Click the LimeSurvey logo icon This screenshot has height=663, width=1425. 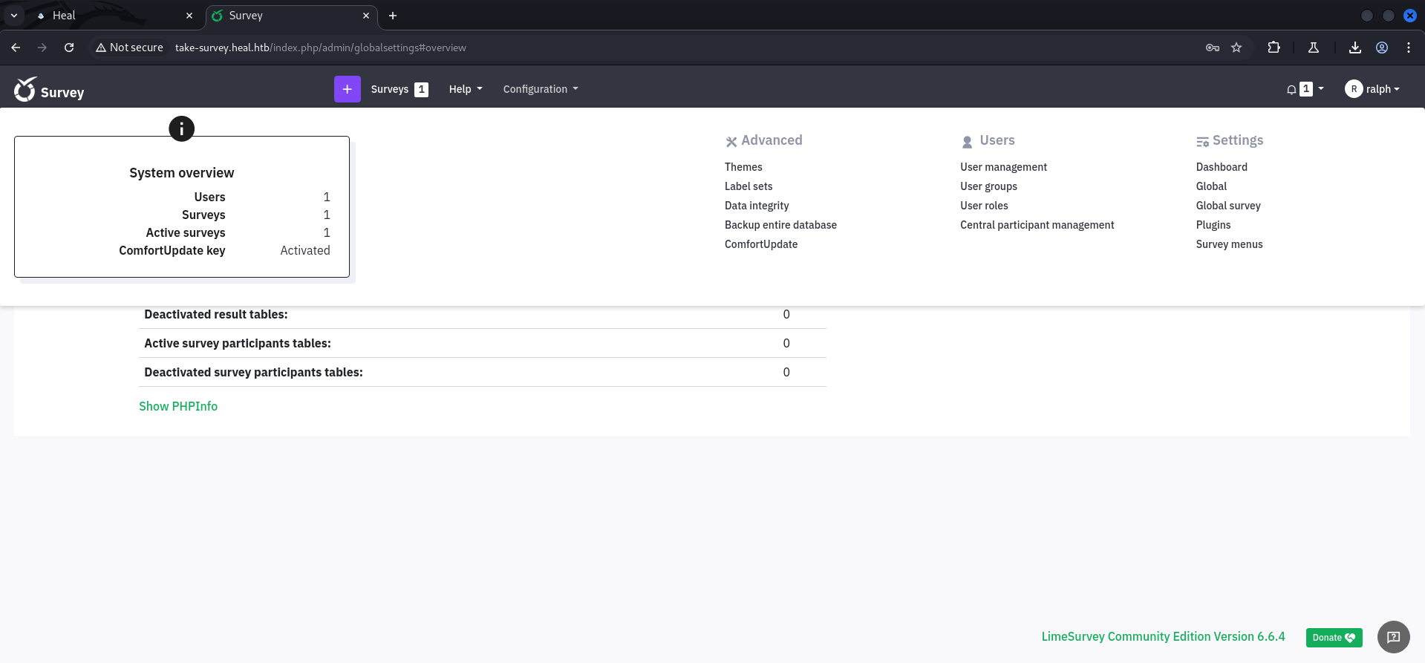pos(25,89)
